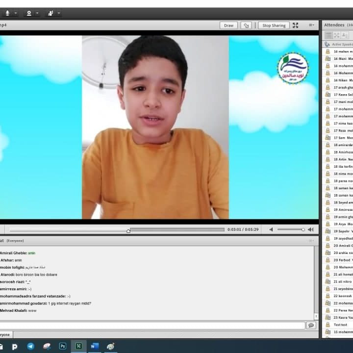Select the pointer tool next to Draw
Image resolution: width=353 pixels, height=353 pixels.
coord(246,25)
